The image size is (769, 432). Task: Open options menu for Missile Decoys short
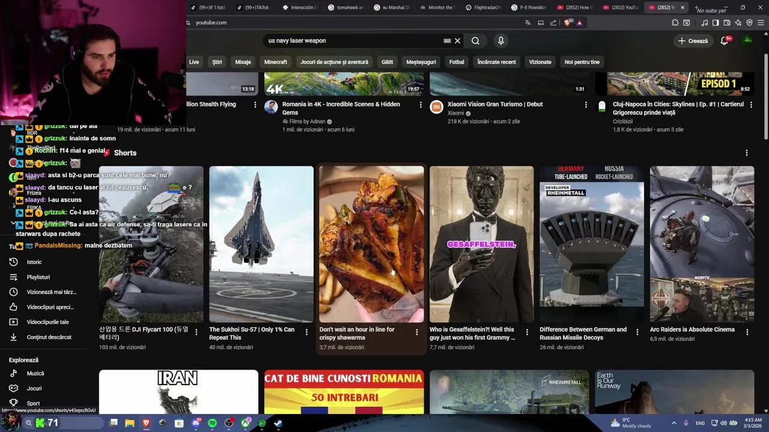(x=637, y=332)
